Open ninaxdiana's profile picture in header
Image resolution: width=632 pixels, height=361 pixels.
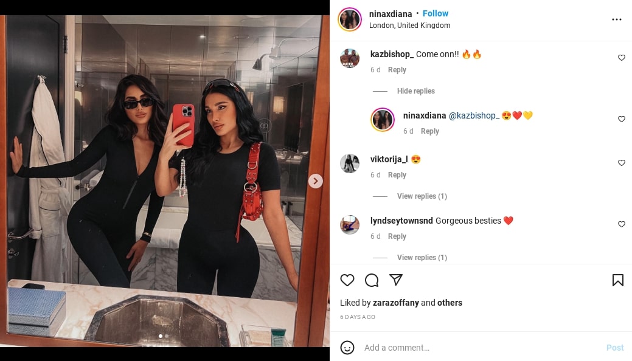(350, 19)
